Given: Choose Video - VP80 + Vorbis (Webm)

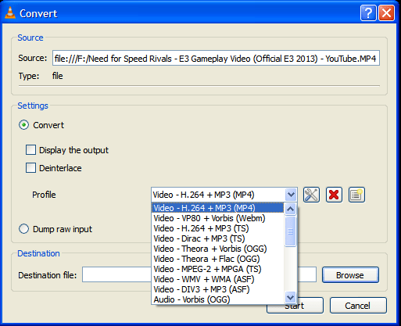Looking at the screenshot, I should click(218, 218).
